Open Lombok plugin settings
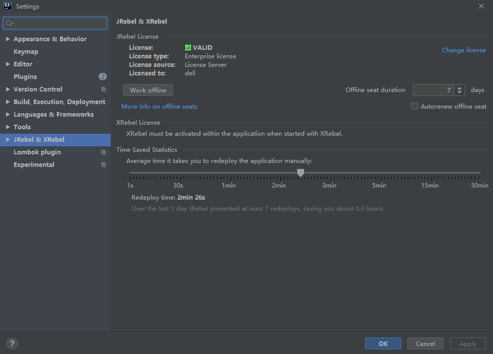493x354 pixels. tap(37, 152)
